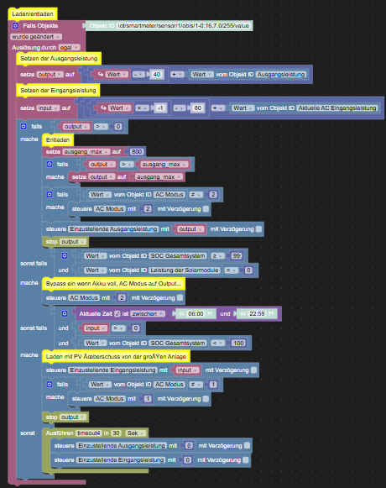Click arrow icon on Wert block before × -1
This screenshot has width=386, height=488.
point(103,108)
